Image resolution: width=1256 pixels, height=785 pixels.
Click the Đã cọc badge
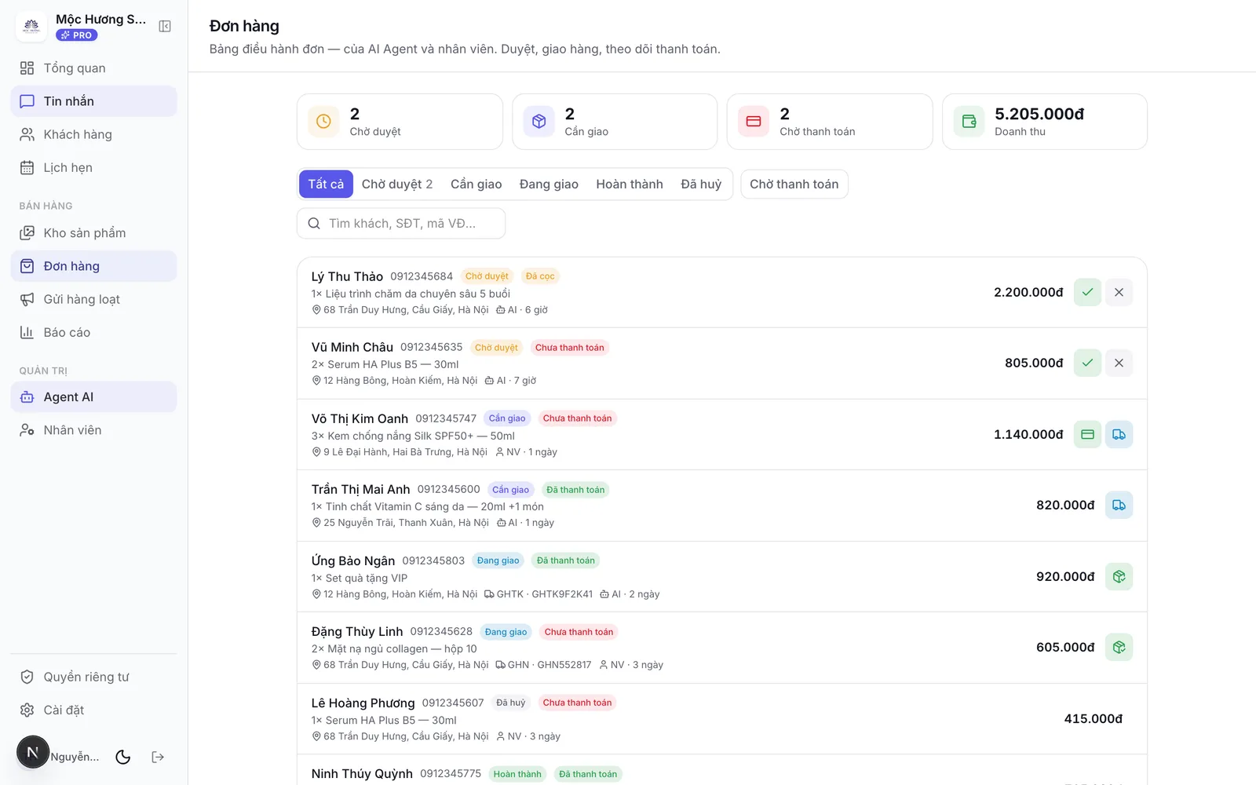click(x=540, y=276)
